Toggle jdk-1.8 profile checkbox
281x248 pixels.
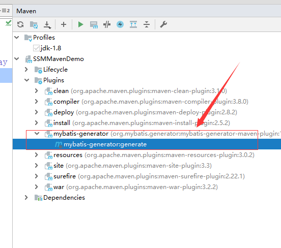[36, 48]
